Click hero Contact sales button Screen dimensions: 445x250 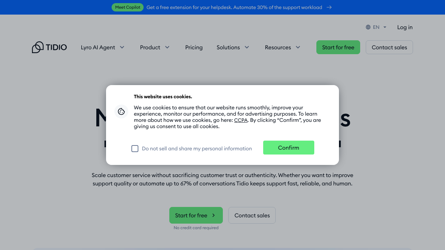coord(252,215)
